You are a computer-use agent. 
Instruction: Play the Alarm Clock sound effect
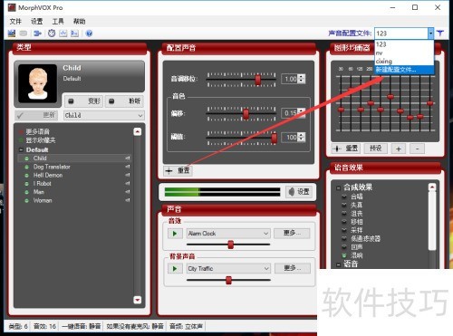point(175,234)
